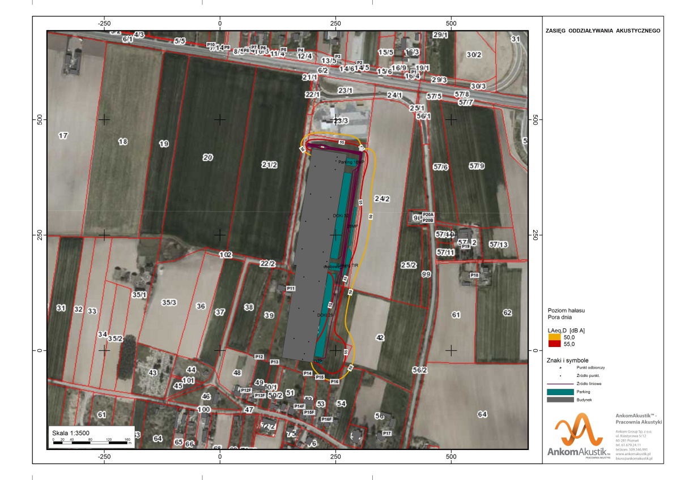Click the biuro@ankomakustik.pl email address

pos(634,458)
